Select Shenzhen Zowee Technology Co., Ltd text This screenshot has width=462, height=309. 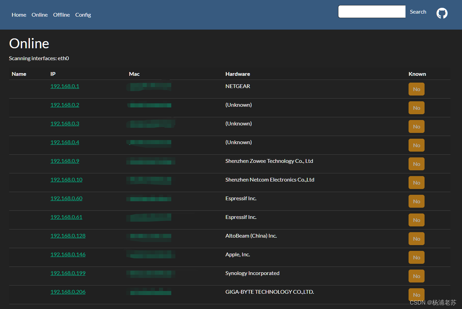pos(269,161)
